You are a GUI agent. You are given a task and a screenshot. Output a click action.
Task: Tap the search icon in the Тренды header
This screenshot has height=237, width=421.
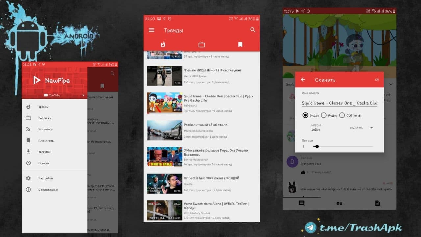253,30
